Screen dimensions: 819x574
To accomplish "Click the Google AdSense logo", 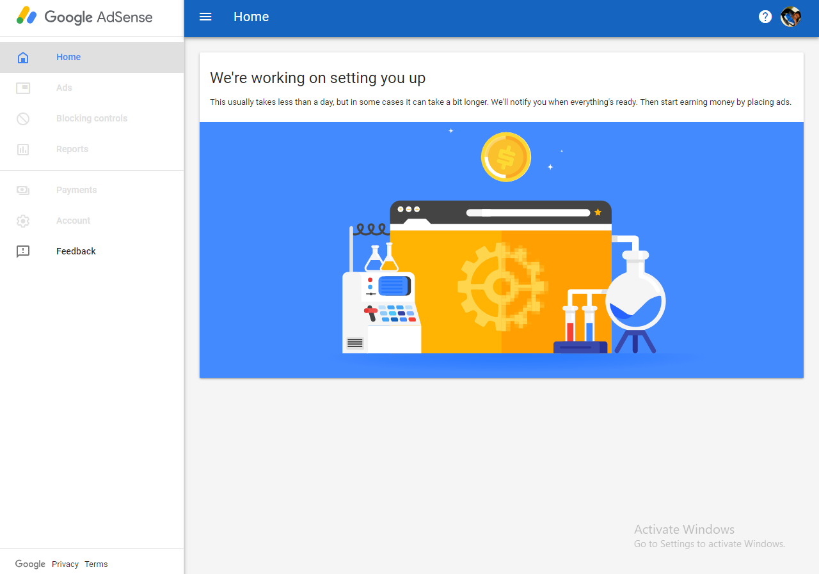I will pyautogui.click(x=84, y=17).
